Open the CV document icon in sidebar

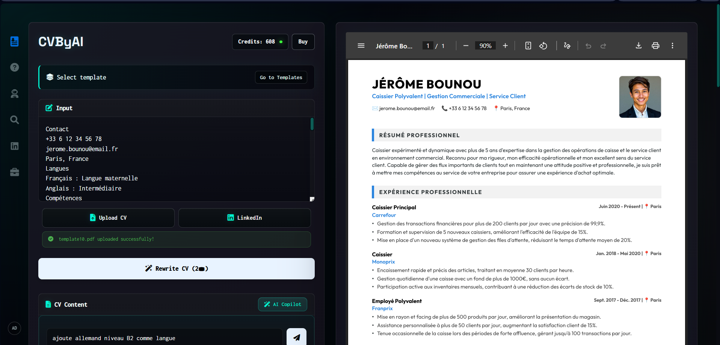[15, 41]
